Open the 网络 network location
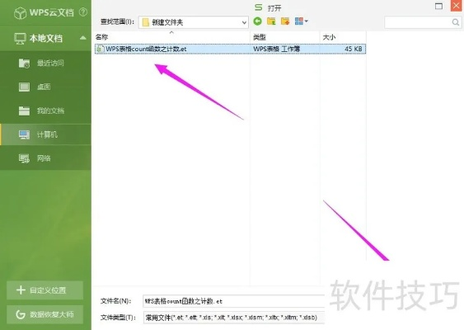Screen dimensions: 464x330 [45, 158]
